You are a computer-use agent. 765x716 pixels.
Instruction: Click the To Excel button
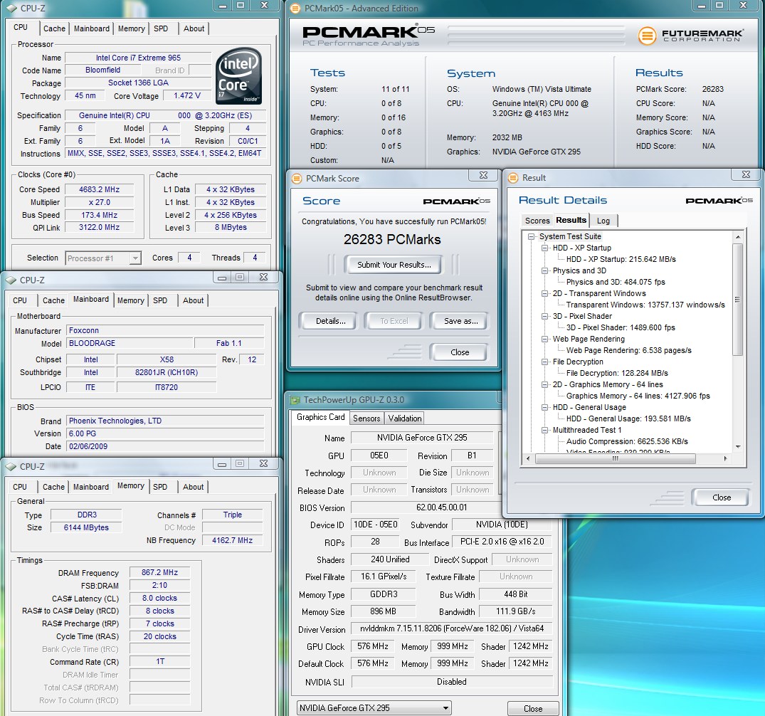394,321
